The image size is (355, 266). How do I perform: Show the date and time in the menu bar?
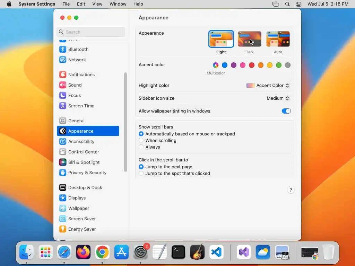coord(328,4)
